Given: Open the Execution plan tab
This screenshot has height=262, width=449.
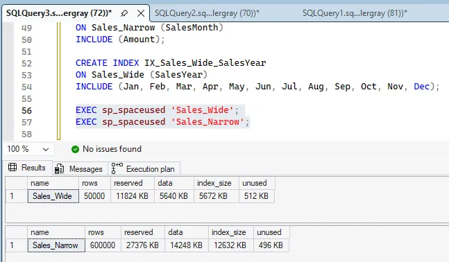Looking at the screenshot, I should click(x=144, y=169).
